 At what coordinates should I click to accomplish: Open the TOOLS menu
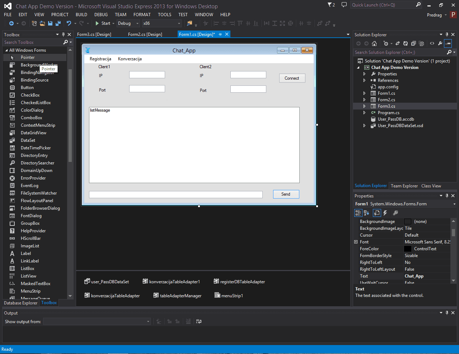click(x=165, y=15)
